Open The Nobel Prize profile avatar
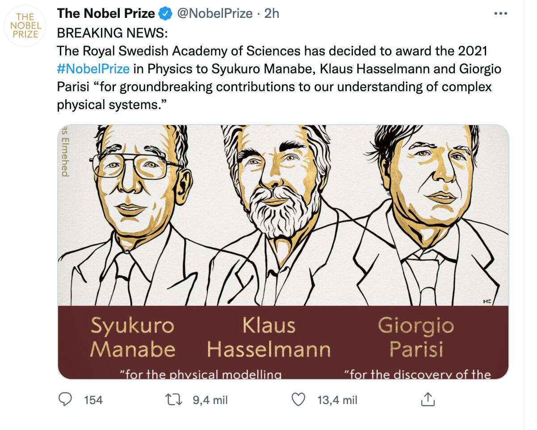Image resolution: width=537 pixels, height=430 pixels. coord(25,26)
